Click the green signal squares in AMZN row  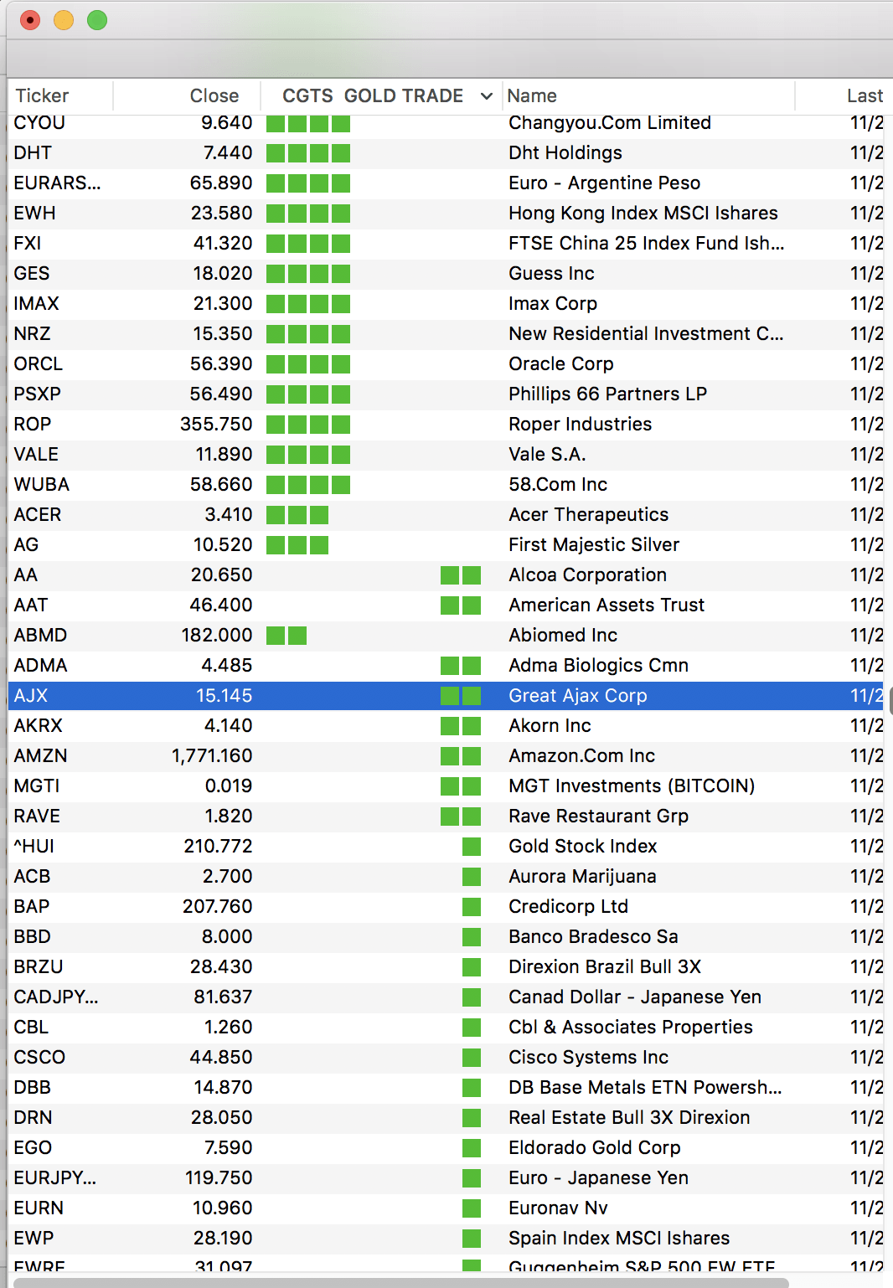tap(461, 756)
